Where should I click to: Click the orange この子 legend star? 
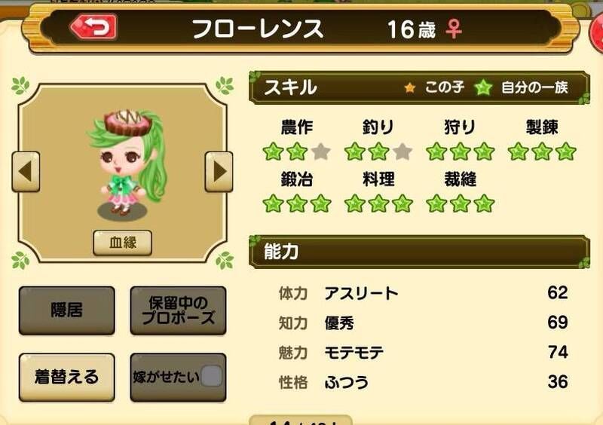410,88
